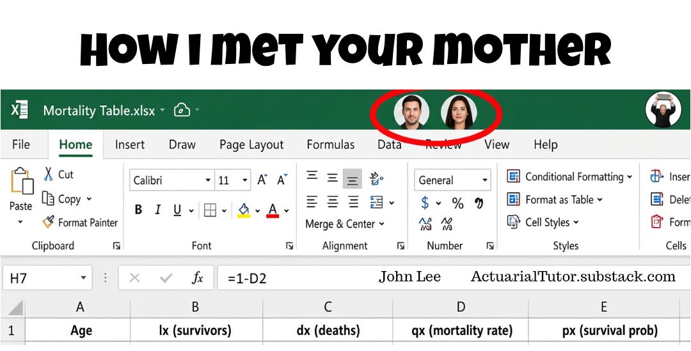Increase font size with larger A
Screen dimensions: 691x351
(263, 180)
